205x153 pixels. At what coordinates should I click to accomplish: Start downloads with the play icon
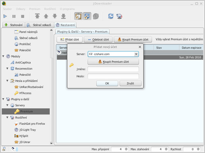click(5, 16)
